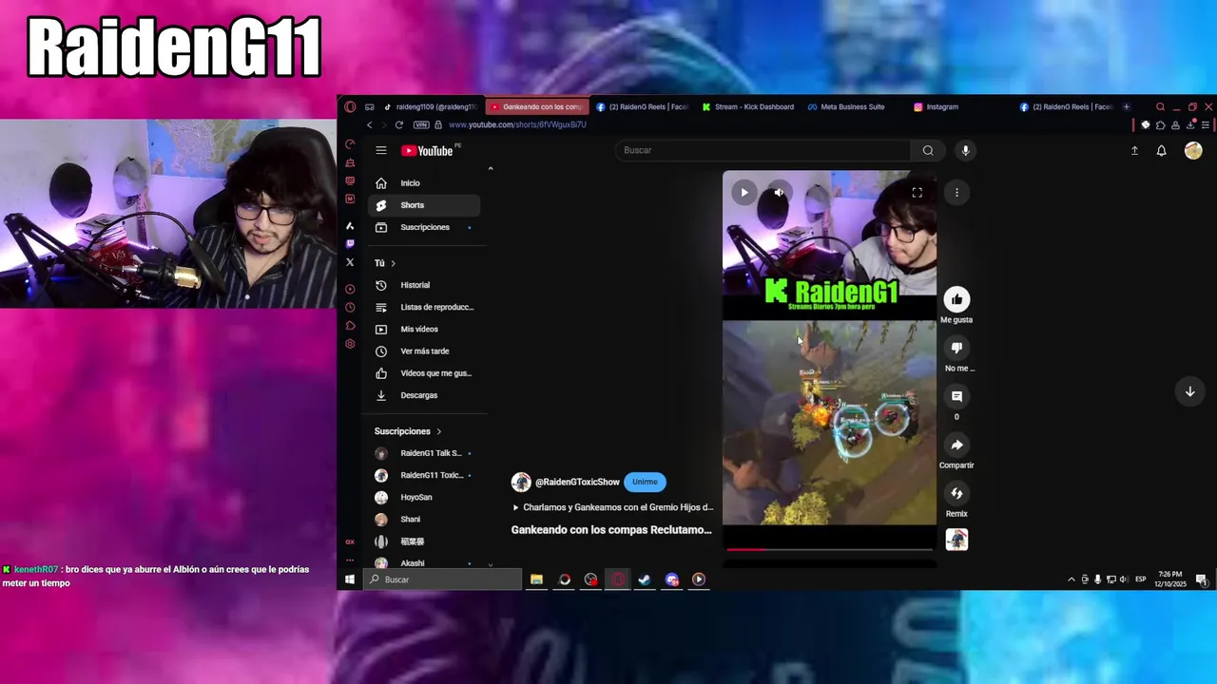Open RaidenG11 Toxic... channel
The width and height of the screenshot is (1217, 684).
[x=422, y=475]
